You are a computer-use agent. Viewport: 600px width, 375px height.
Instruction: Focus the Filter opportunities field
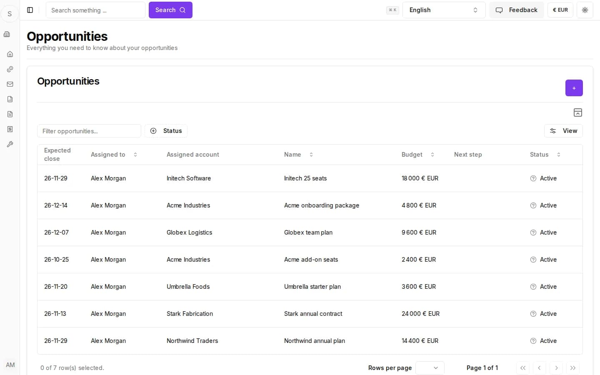pyautogui.click(x=89, y=131)
